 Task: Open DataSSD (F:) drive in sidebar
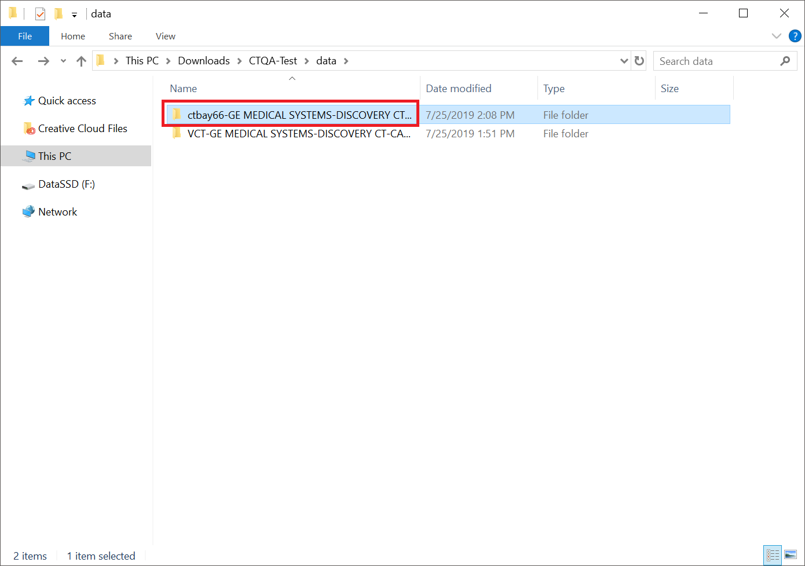tap(67, 184)
